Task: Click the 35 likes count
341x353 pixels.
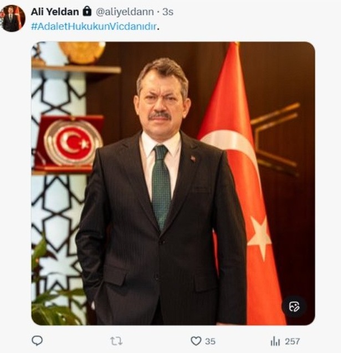Action: point(210,341)
